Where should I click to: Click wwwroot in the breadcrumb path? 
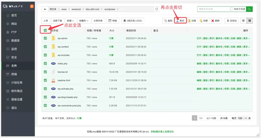click(76, 9)
